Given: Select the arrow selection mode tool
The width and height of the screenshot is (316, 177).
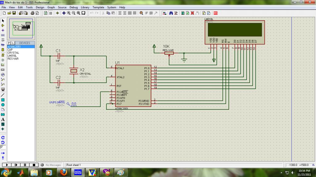Looking at the screenshot, I should pos(3,21).
